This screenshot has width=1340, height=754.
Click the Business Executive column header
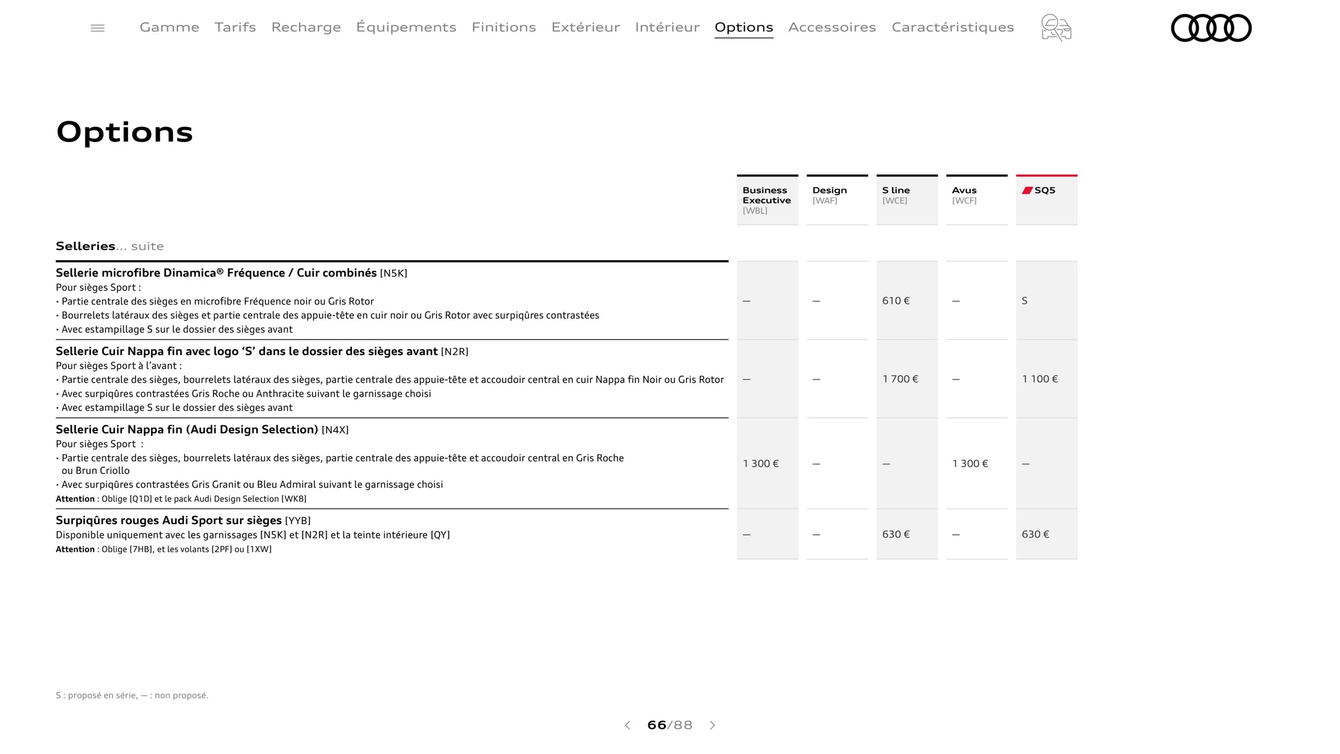pyautogui.click(x=768, y=200)
